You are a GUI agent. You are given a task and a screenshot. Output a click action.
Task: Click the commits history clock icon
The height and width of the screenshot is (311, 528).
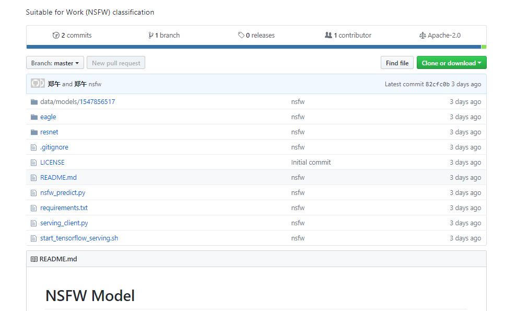pyautogui.click(x=56, y=36)
